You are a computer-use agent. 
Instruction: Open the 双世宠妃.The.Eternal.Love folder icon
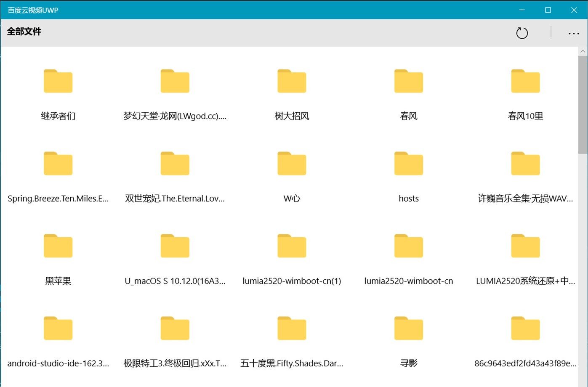click(x=175, y=164)
